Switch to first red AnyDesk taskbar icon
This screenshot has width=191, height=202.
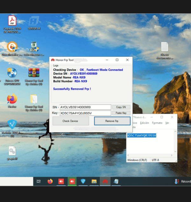pyautogui.click(x=61, y=181)
